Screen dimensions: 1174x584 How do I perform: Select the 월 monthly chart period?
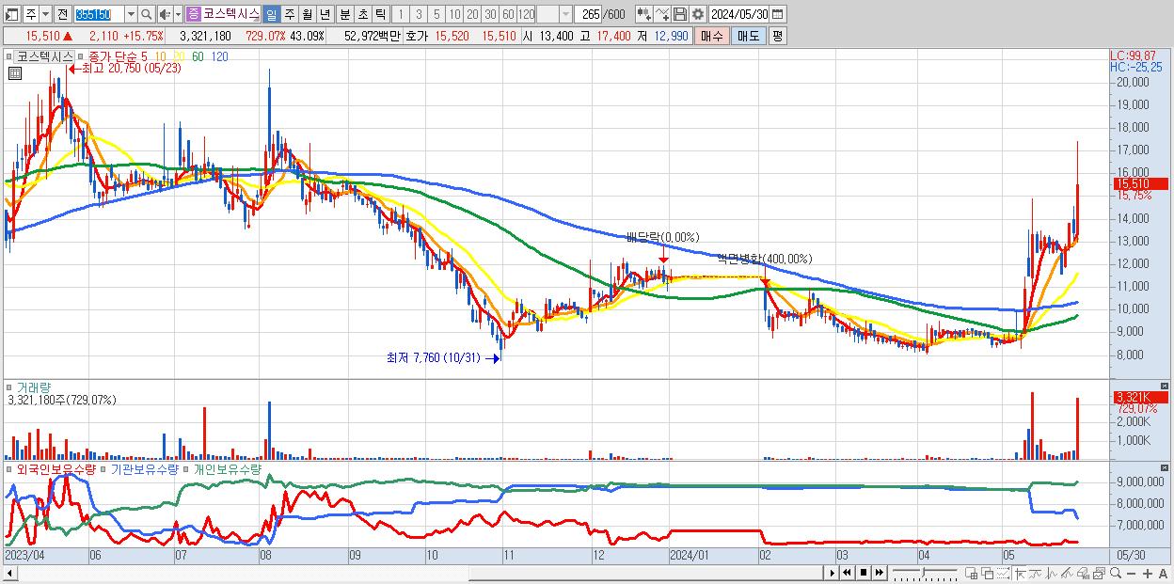pos(307,14)
